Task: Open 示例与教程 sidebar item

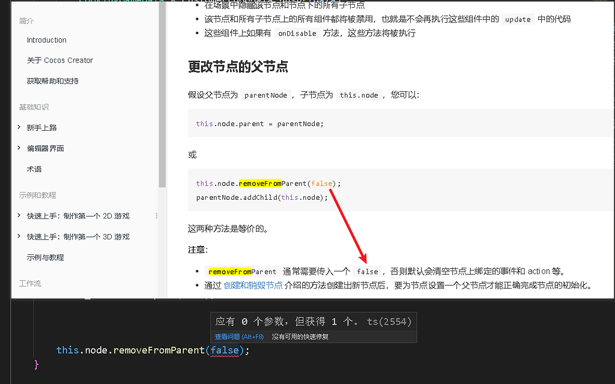Action: (45, 257)
